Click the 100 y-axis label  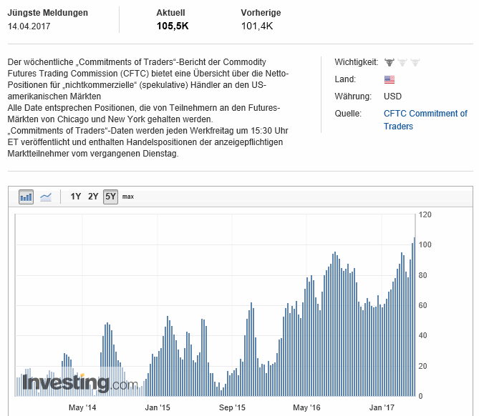coord(425,244)
